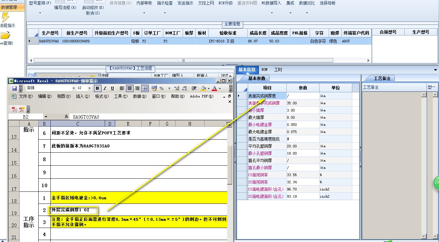Apply left alignment in Excel toolbar

coord(122,88)
